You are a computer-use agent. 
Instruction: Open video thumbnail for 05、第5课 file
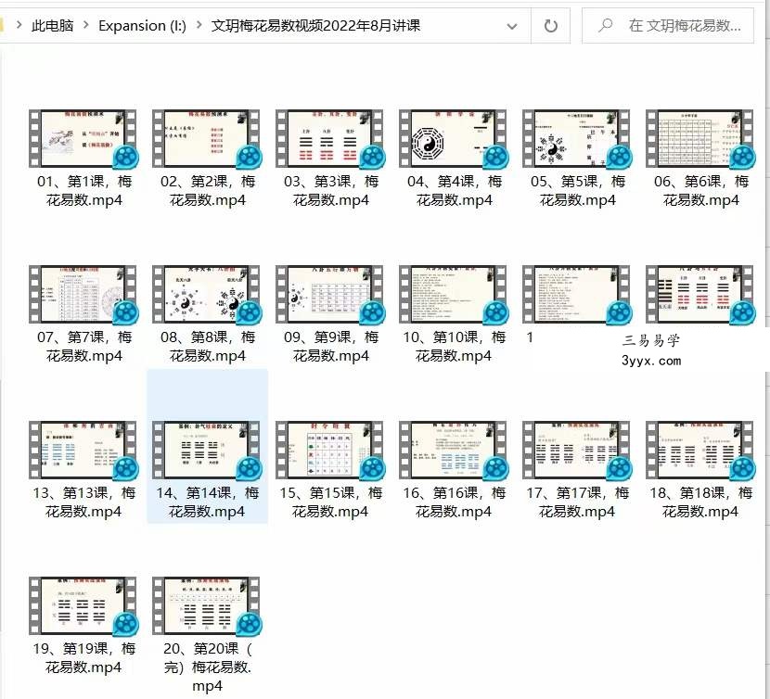[576, 138]
